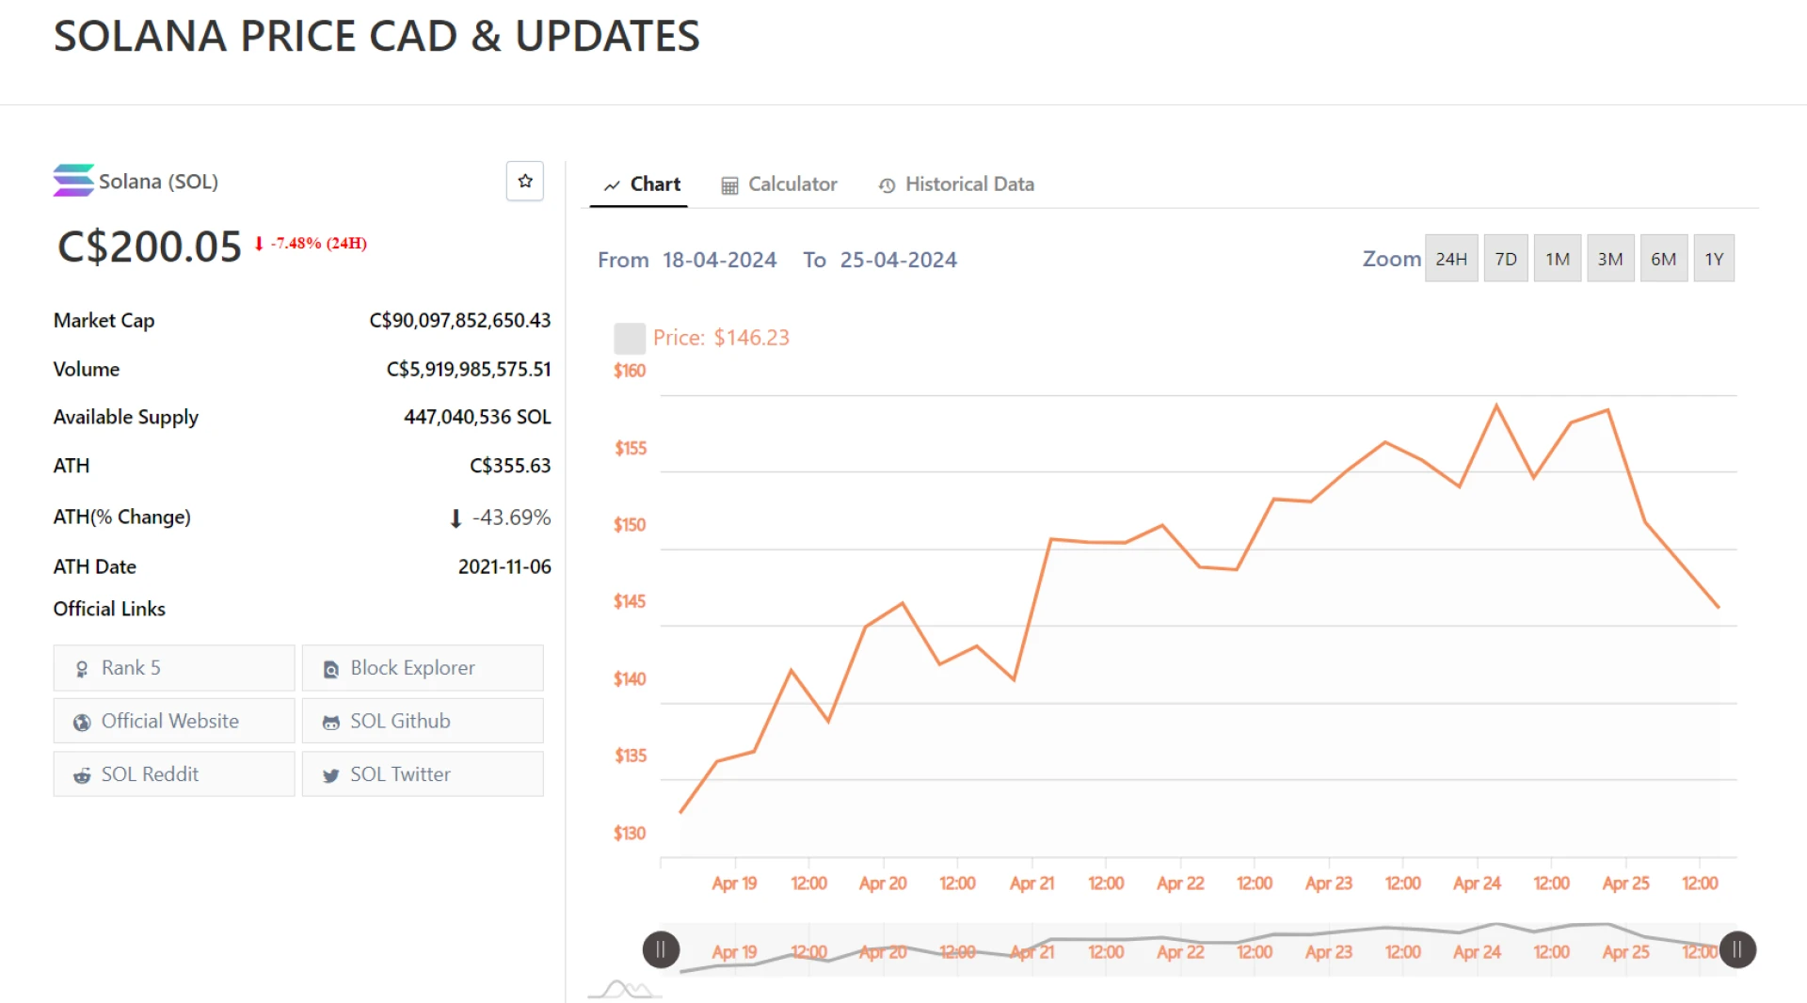Click the rank badge icon beside Rank 5
The height and width of the screenshot is (1003, 1807).
tap(81, 668)
